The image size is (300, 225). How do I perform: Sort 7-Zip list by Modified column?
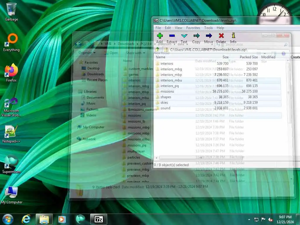pos(268,57)
